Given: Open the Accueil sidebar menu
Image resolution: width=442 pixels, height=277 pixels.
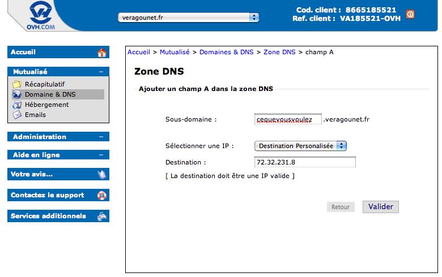Looking at the screenshot, I should [x=58, y=52].
